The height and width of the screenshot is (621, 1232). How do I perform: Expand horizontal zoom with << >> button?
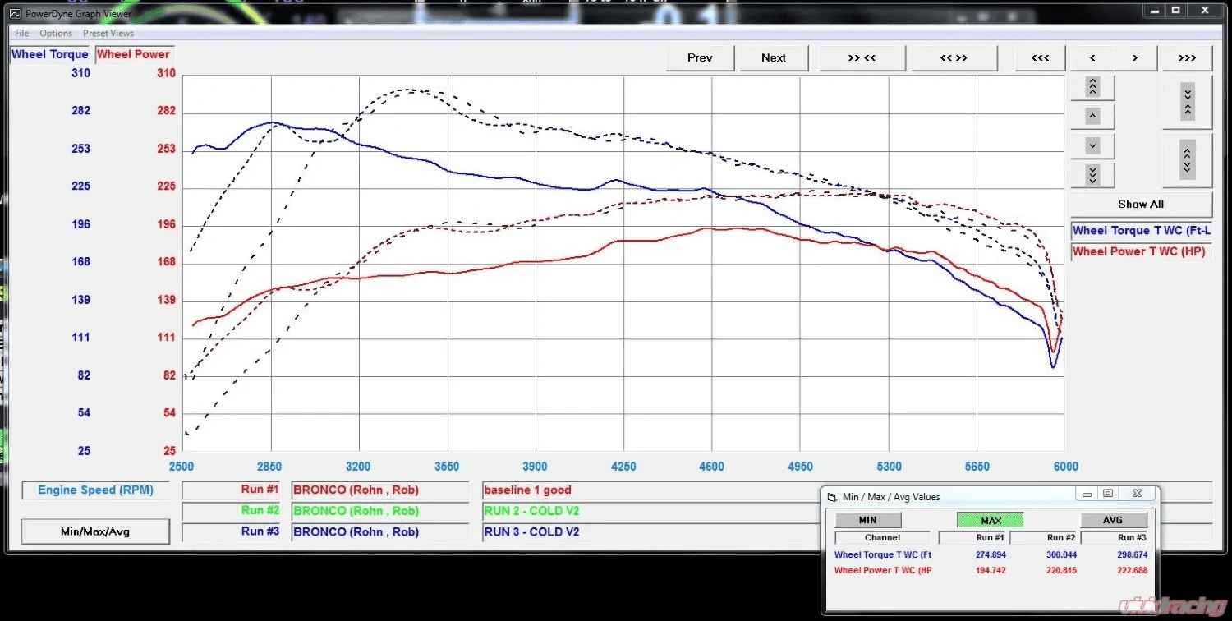pos(954,57)
